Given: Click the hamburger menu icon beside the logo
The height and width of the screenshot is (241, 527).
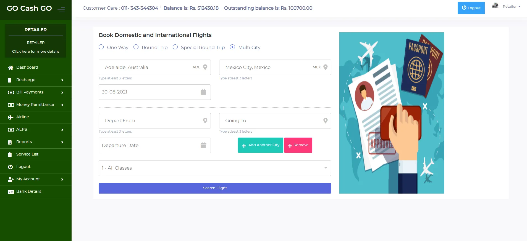Looking at the screenshot, I should [61, 10].
